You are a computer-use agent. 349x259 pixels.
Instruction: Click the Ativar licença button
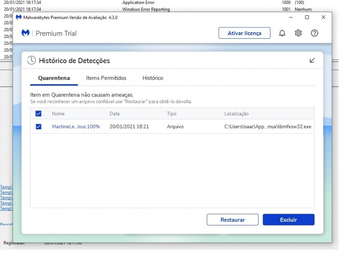[x=244, y=33]
